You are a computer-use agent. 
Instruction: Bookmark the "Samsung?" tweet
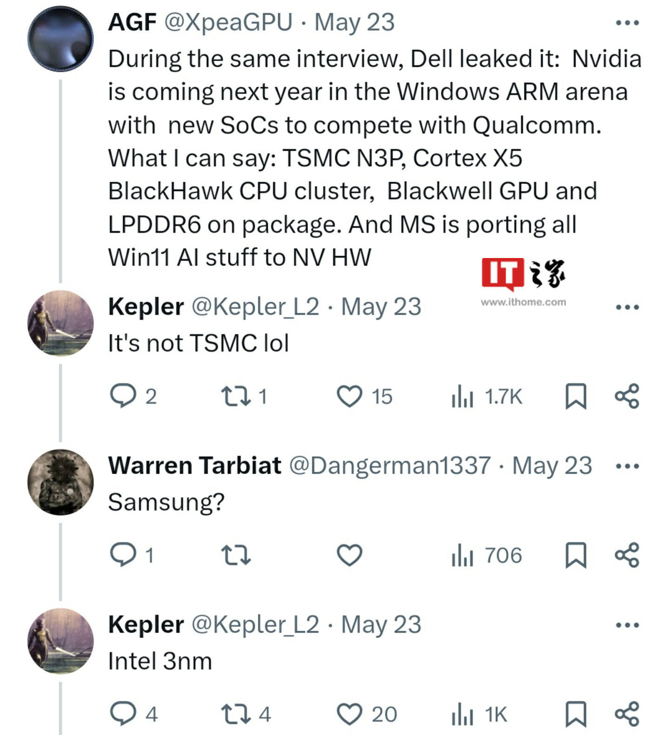pos(576,555)
